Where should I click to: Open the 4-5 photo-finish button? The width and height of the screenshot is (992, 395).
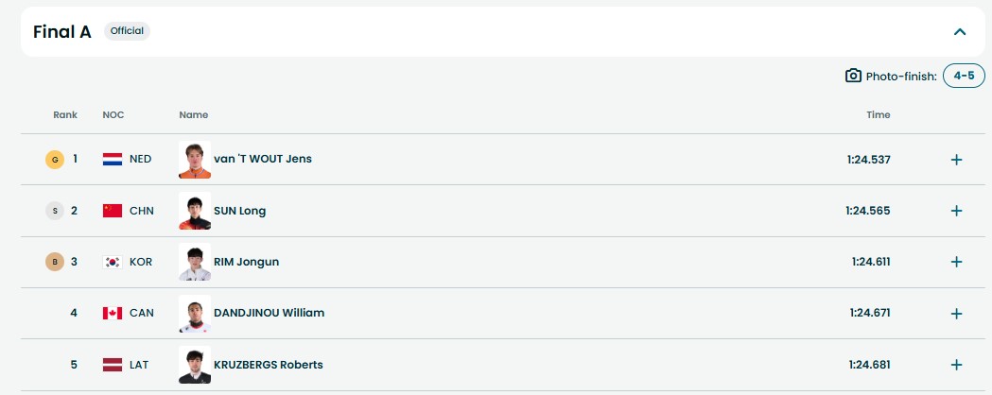[964, 76]
